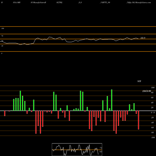This screenshot has height=156, width=156.
Task: Click the white RSI line's end point
Action: [x=138, y=39]
